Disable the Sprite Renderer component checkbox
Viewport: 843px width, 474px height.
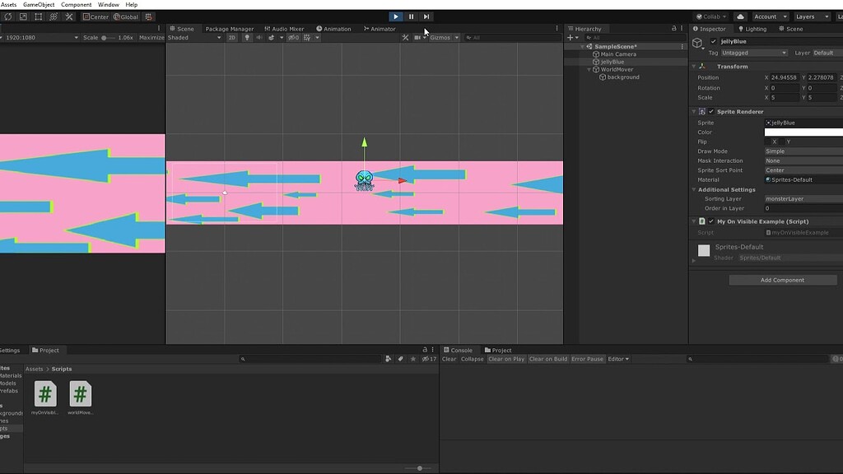click(x=710, y=111)
